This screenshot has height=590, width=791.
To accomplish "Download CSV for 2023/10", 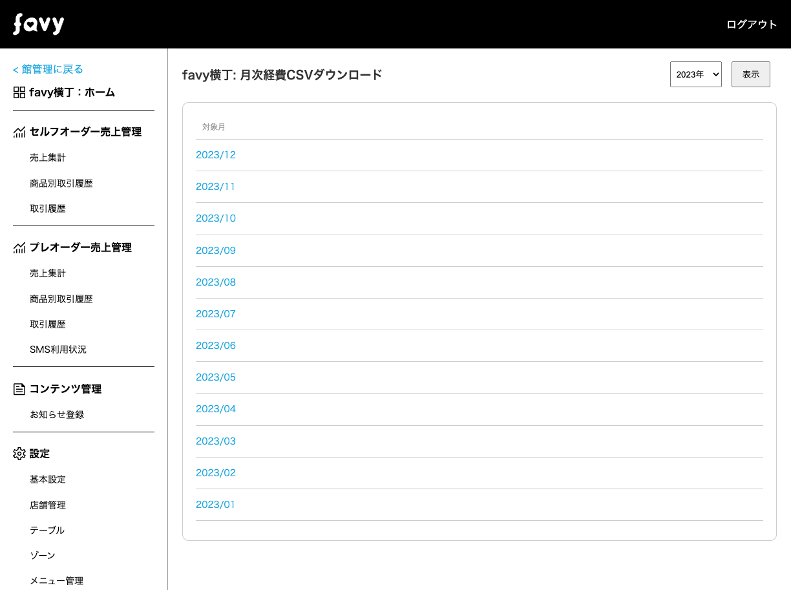I will pyautogui.click(x=216, y=218).
